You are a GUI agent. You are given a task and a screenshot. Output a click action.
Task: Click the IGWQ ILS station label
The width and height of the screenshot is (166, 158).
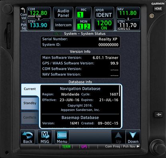[x=124, y=29]
